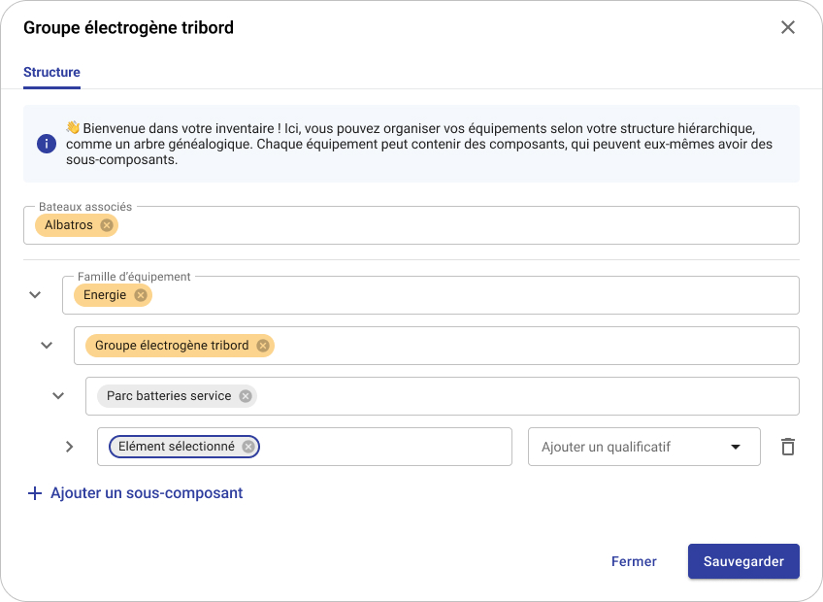The image size is (823, 602).
Task: Collapse the Energie family row
Action: tap(34, 294)
